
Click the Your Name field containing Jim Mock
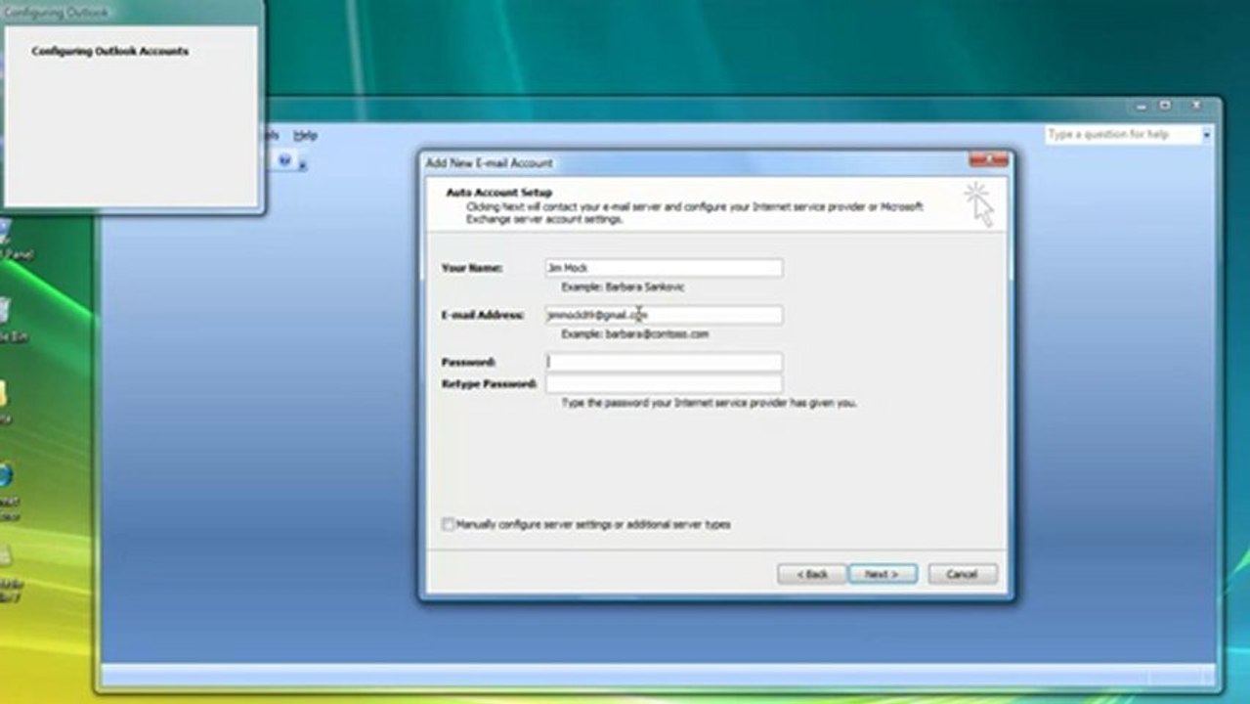(x=664, y=268)
